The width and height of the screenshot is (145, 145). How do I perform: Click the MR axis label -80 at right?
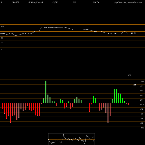142,123
